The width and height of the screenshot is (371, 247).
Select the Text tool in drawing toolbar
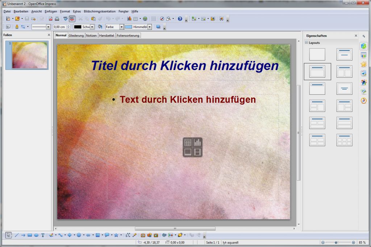point(42,235)
